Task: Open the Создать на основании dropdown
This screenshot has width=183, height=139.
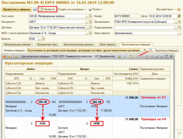Action: pos(72,9)
